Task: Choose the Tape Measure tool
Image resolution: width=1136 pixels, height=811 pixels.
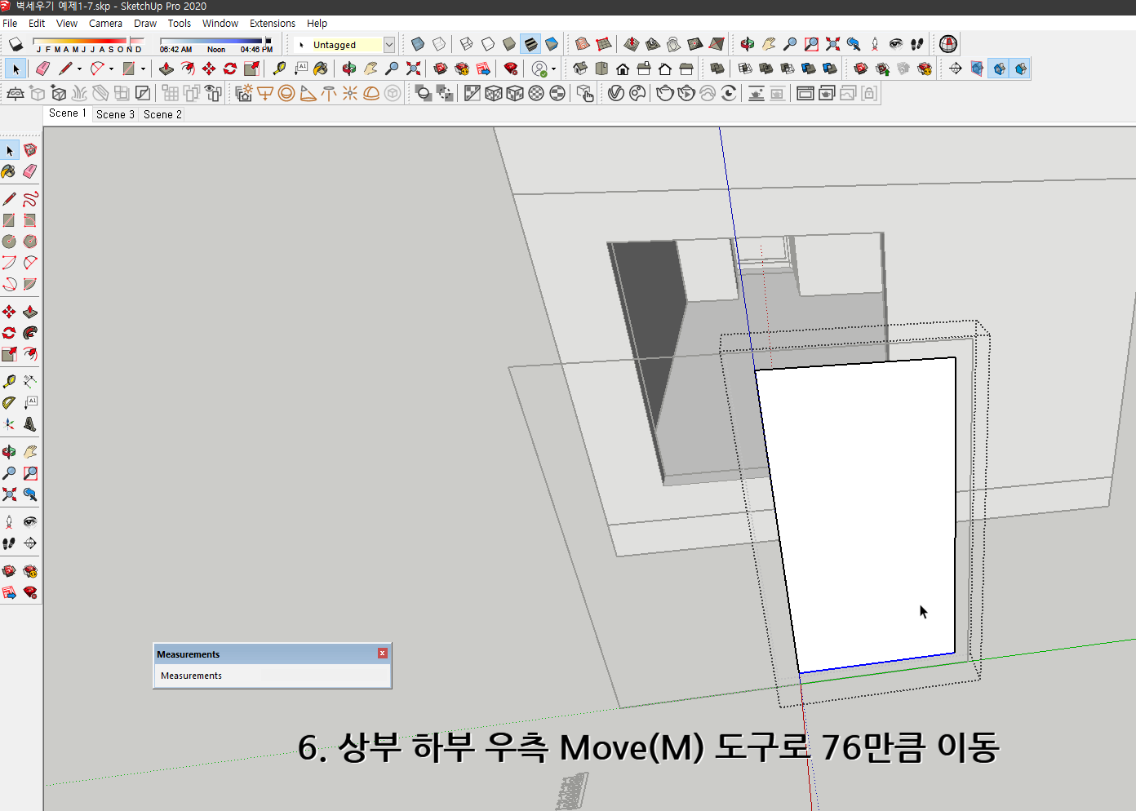Action: coord(10,380)
